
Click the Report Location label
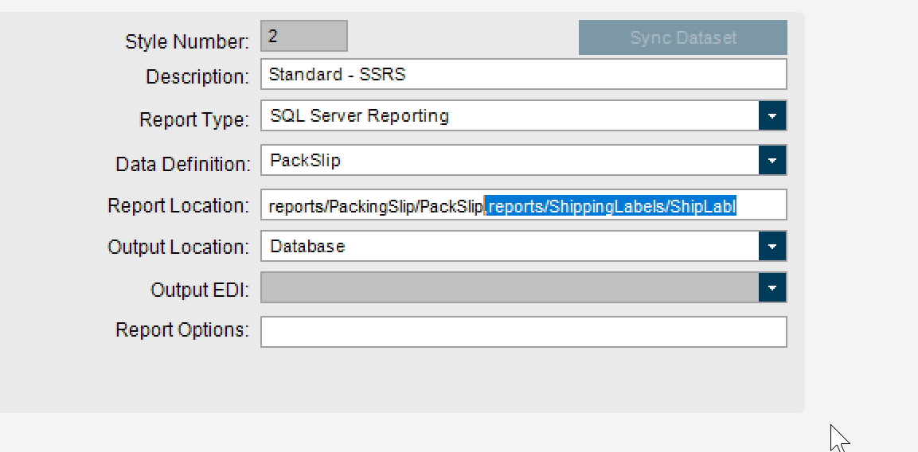[178, 205]
